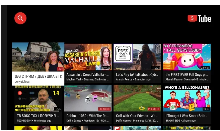Open the 80 Streamers Fall Guys thumbnail
Image resolution: width=220 pixels, height=131 pixels.
coord(187,57)
